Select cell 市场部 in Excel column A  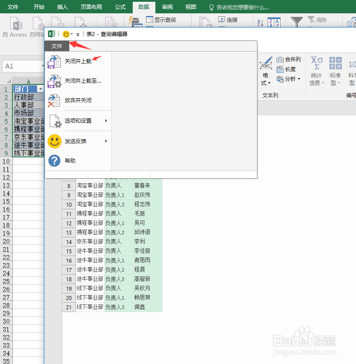tap(28, 113)
